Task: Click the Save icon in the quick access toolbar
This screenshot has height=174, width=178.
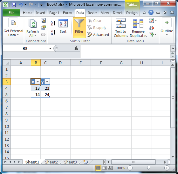Action: click(x=14, y=5)
